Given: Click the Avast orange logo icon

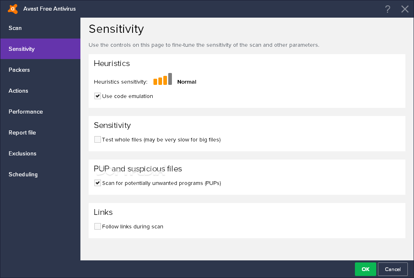Looking at the screenshot, I should [13, 9].
